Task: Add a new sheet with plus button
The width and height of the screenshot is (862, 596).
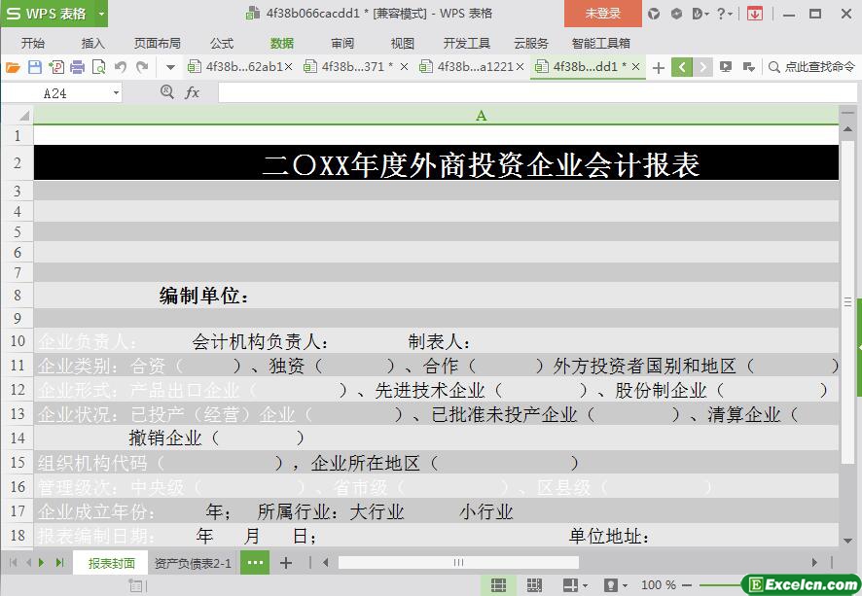Action: (286, 563)
